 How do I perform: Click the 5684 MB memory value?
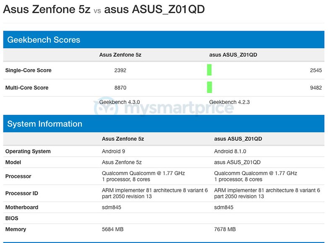tap(112, 229)
